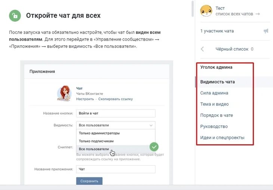Viewport: 273px width, 190px height.
Task: Click the Тест chat name
Action: coord(220,8)
